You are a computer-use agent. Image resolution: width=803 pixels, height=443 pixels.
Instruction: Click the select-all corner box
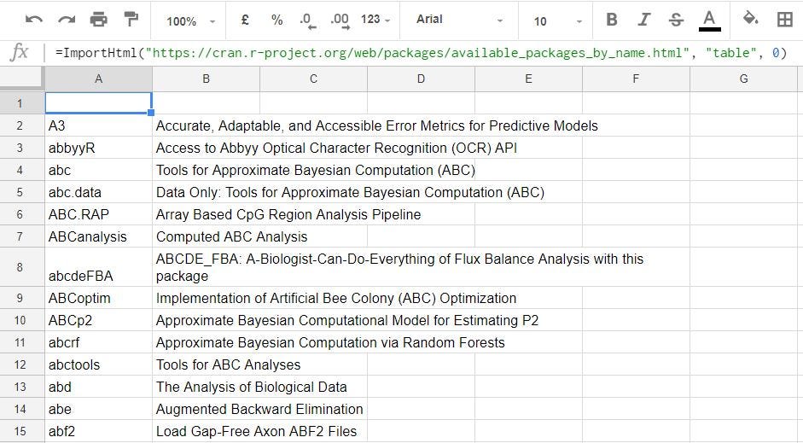click(x=22, y=79)
